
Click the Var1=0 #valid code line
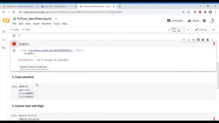coord(27,115)
